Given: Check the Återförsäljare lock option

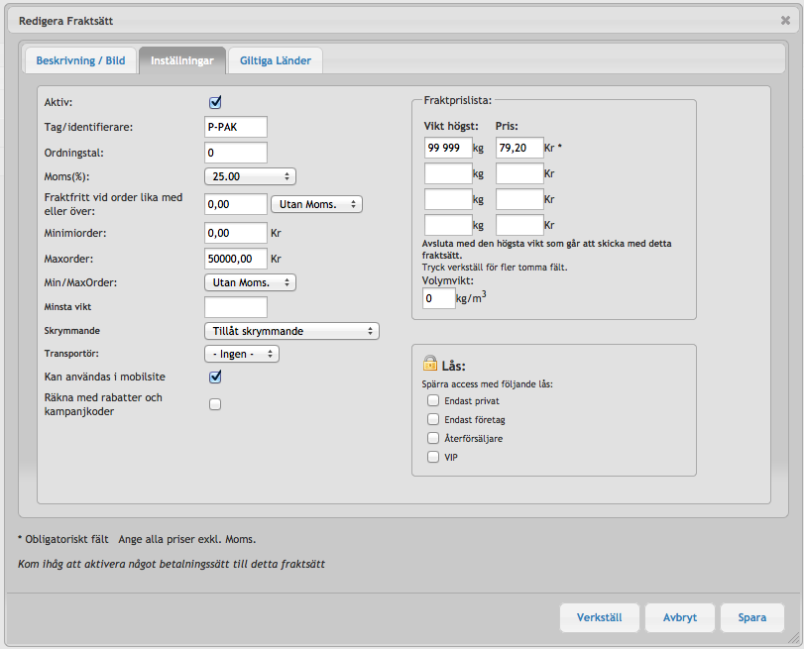Looking at the screenshot, I should [x=433, y=438].
